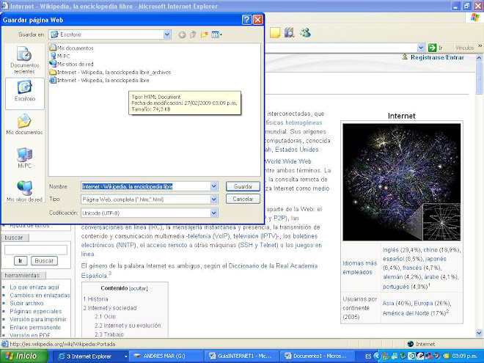Open Lo que enlaza aquí link
The image size is (484, 363).
[34, 287]
